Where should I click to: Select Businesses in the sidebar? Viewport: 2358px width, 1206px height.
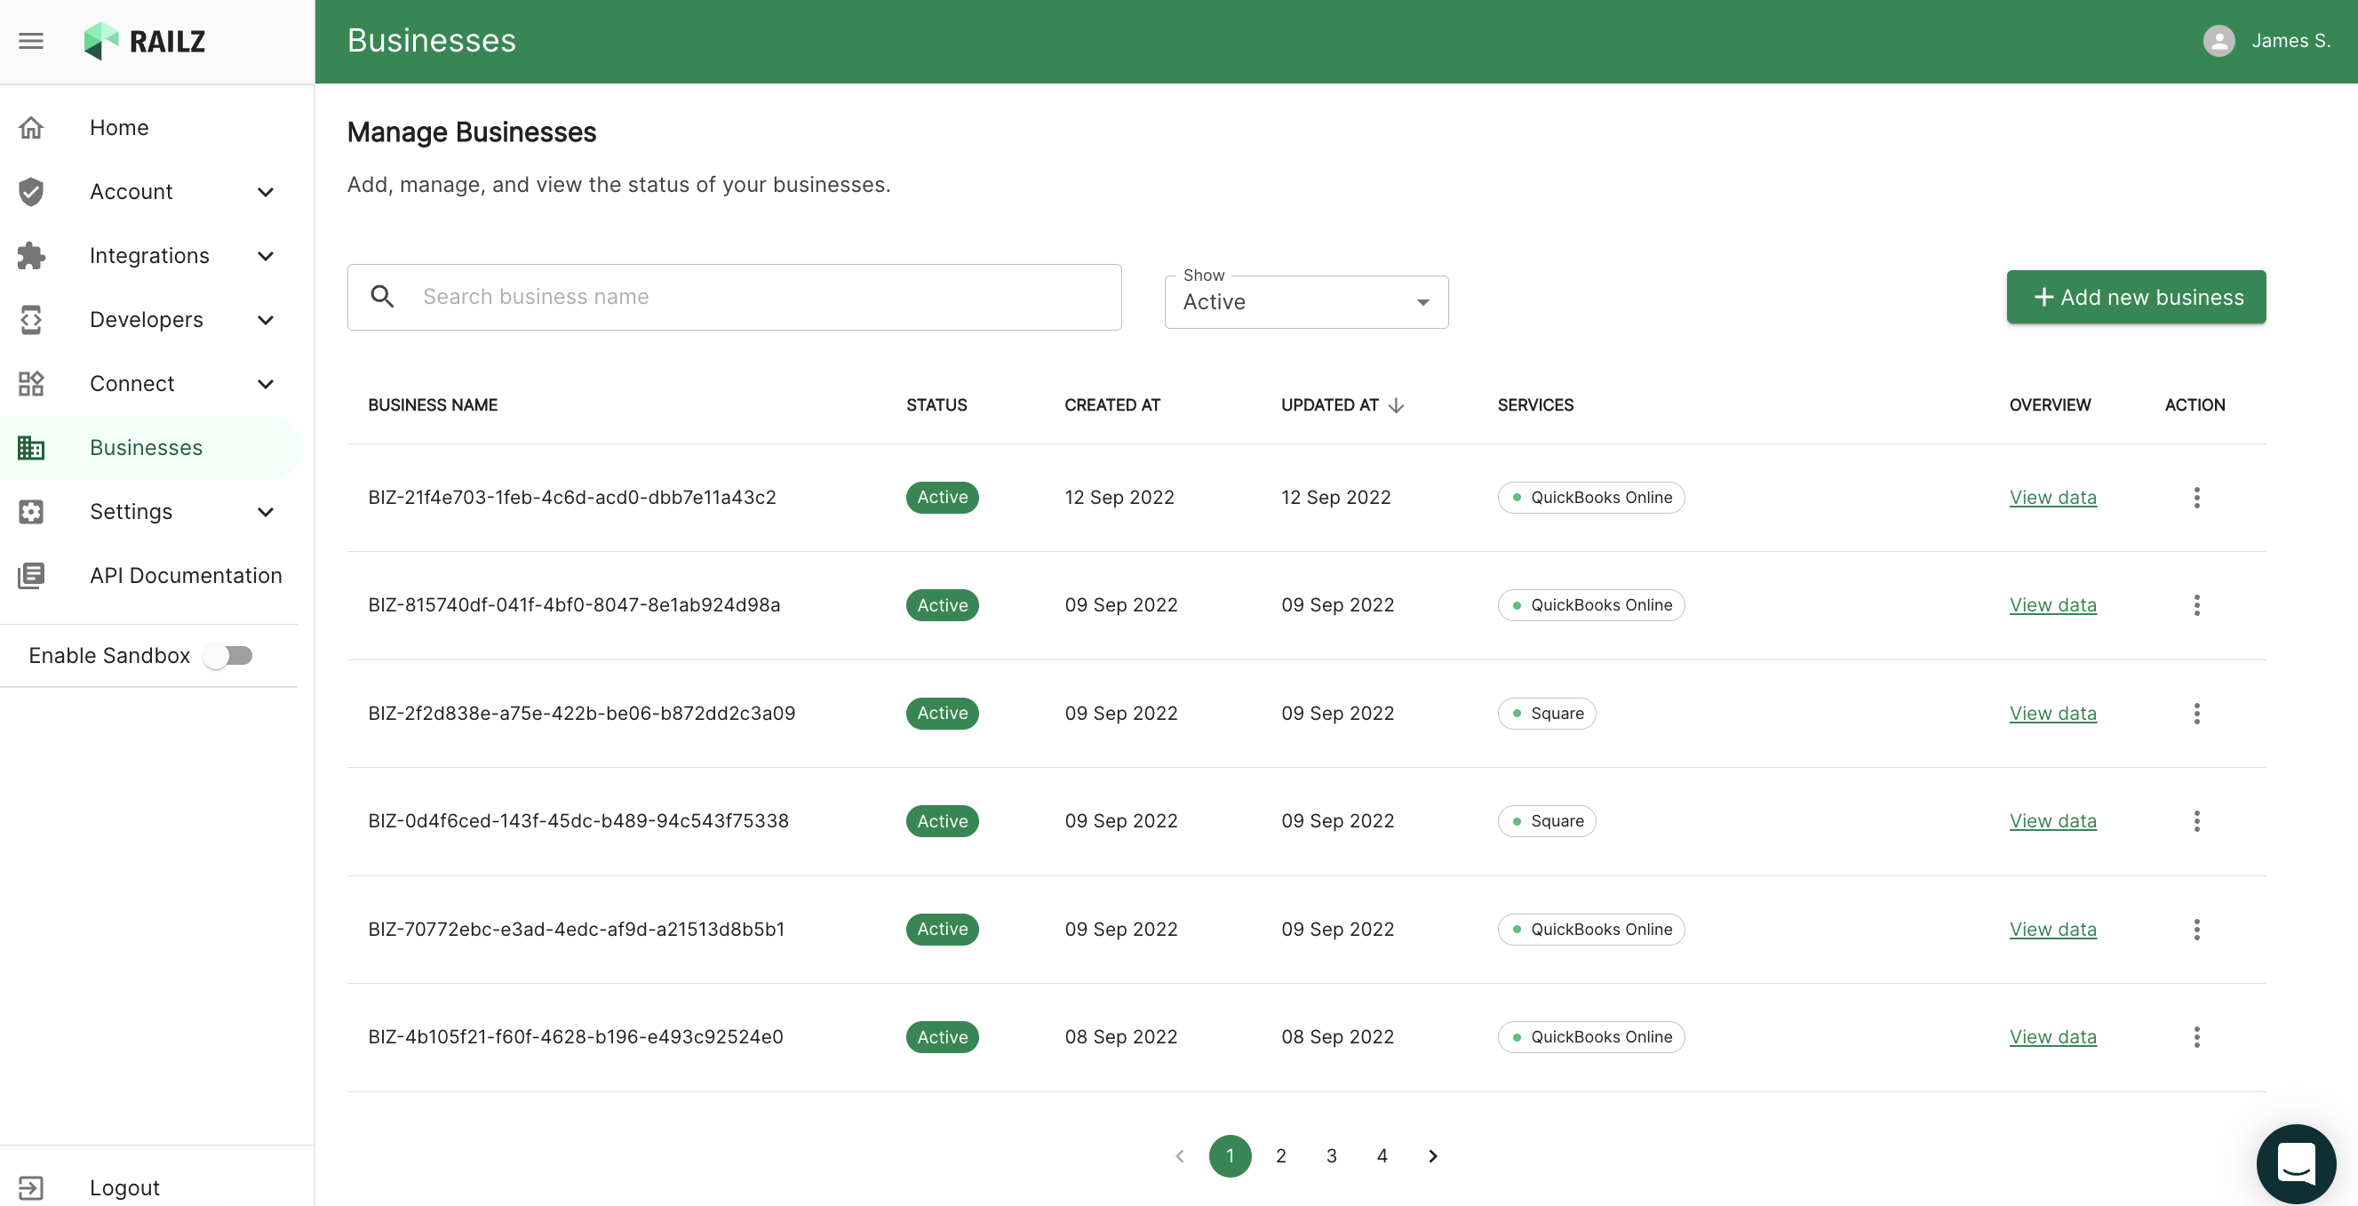coord(147,448)
